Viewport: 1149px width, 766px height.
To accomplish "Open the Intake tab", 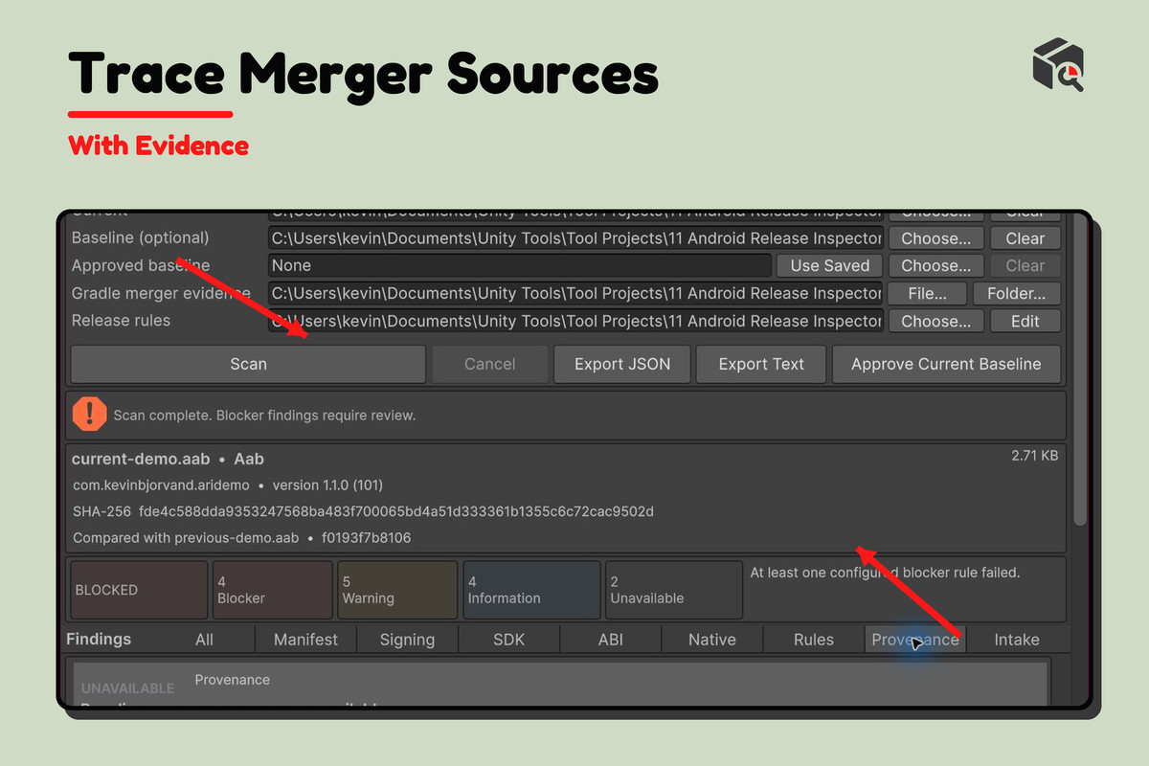I will [1016, 640].
